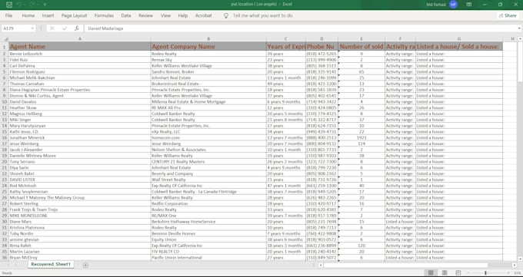Select row 16 header
The image size is (523, 277).
tap(5, 137)
